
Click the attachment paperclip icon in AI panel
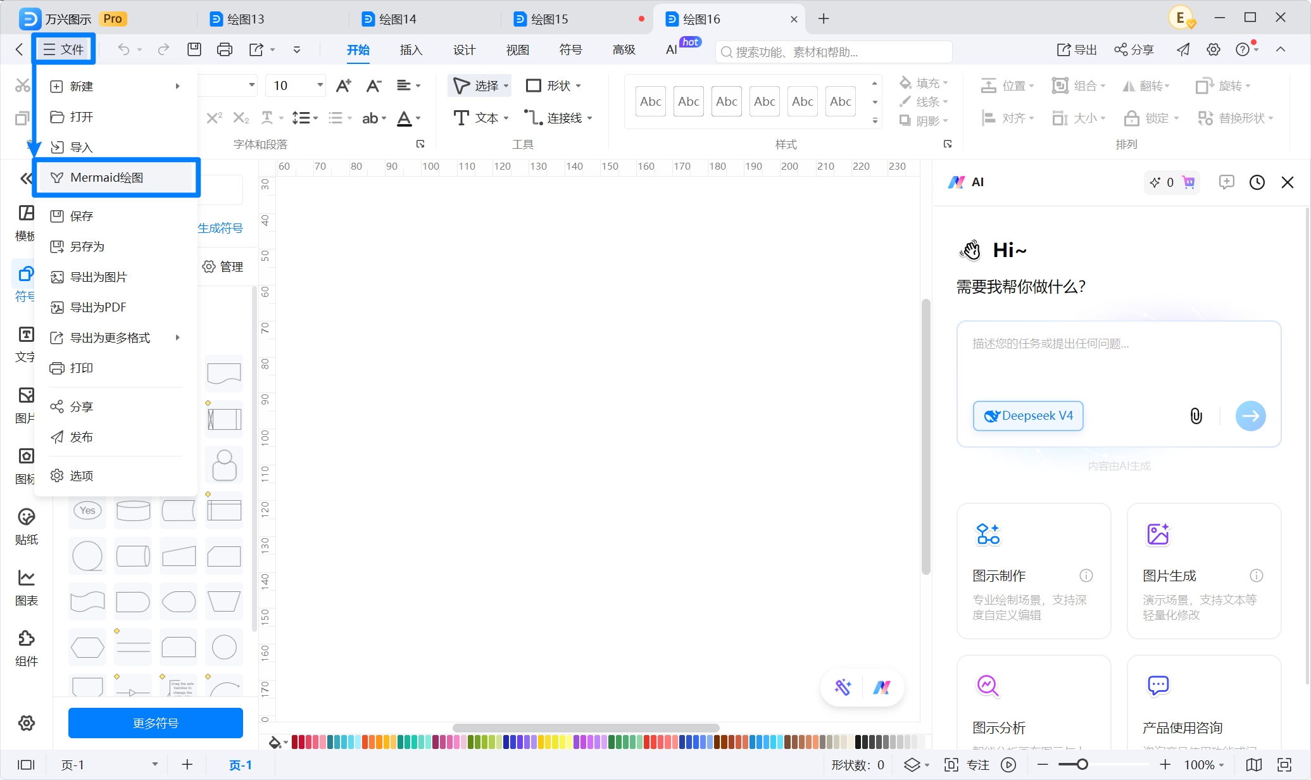(1196, 416)
